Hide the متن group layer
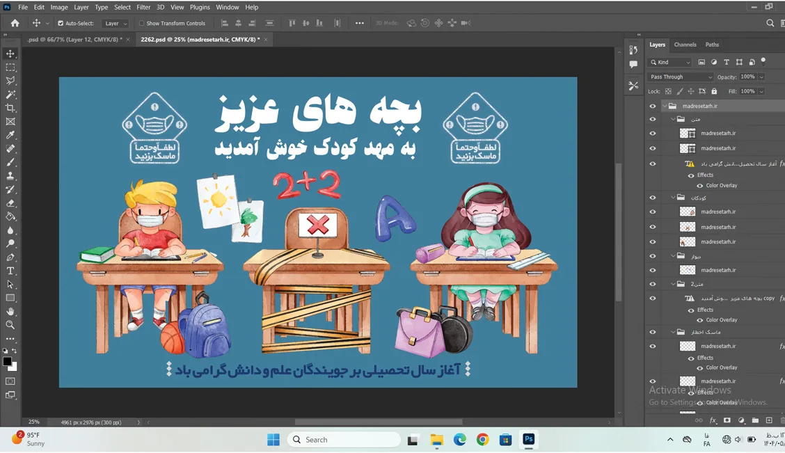This screenshot has height=453, width=785. tap(652, 119)
